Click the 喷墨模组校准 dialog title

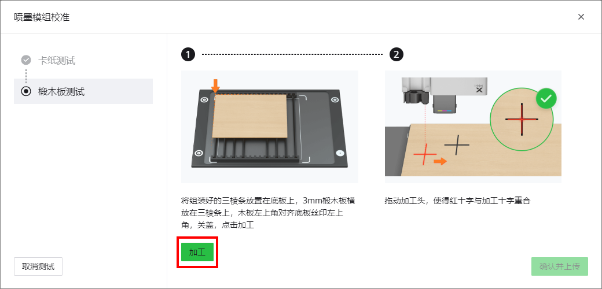coord(42,17)
